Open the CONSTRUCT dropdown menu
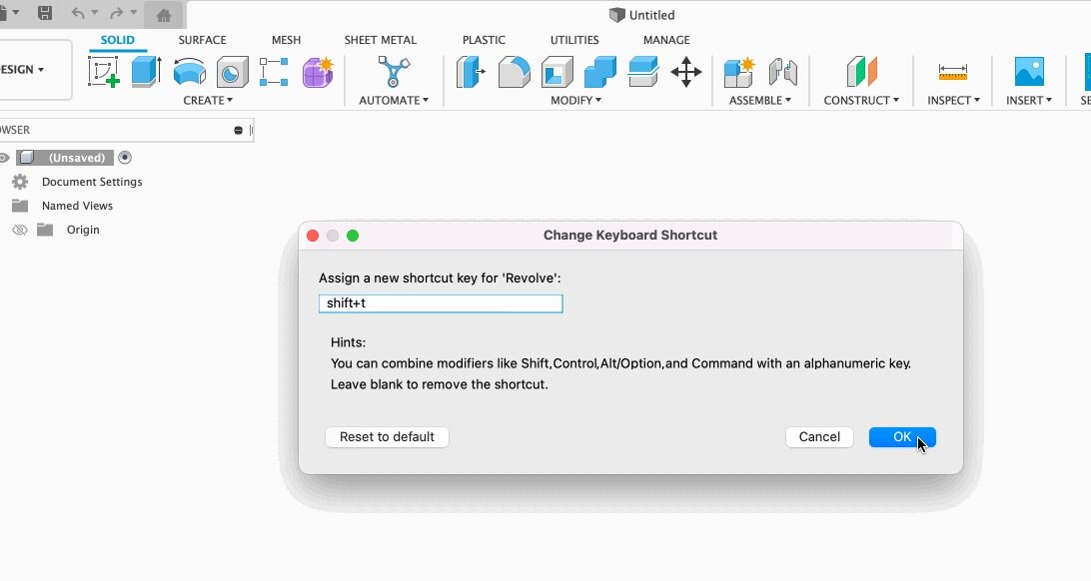Viewport: 1091px width, 581px height. point(861,100)
